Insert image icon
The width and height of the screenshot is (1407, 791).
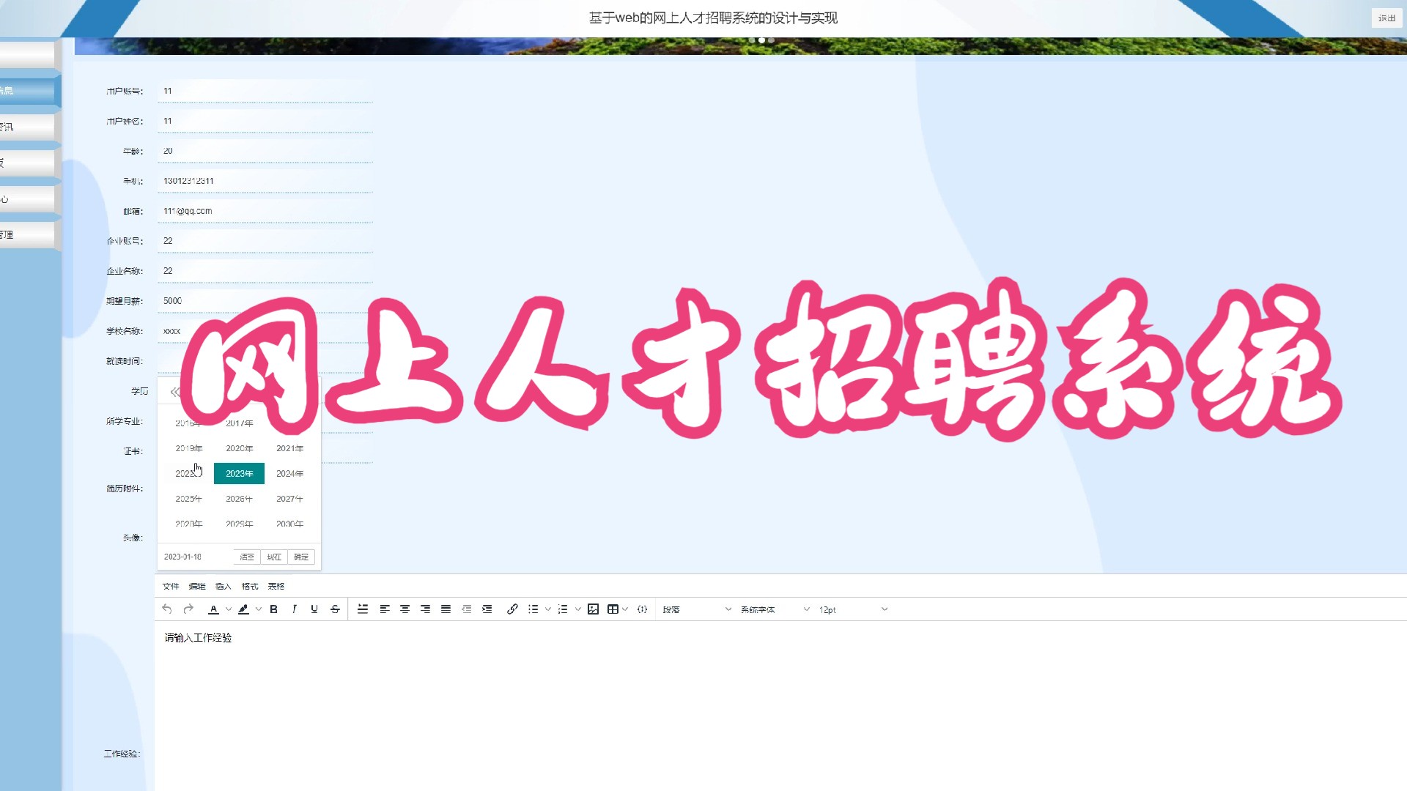tap(593, 609)
